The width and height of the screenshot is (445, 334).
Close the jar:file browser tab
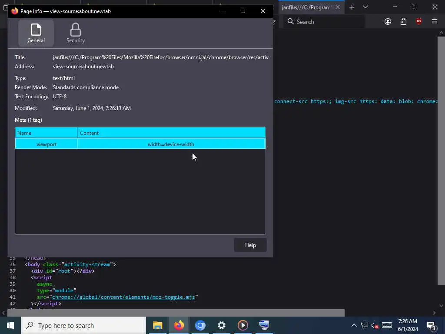coord(338,7)
